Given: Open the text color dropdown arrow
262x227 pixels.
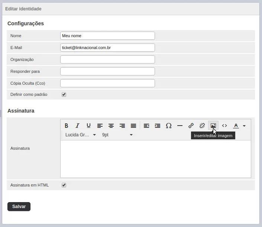Looking at the screenshot, I should [244, 126].
